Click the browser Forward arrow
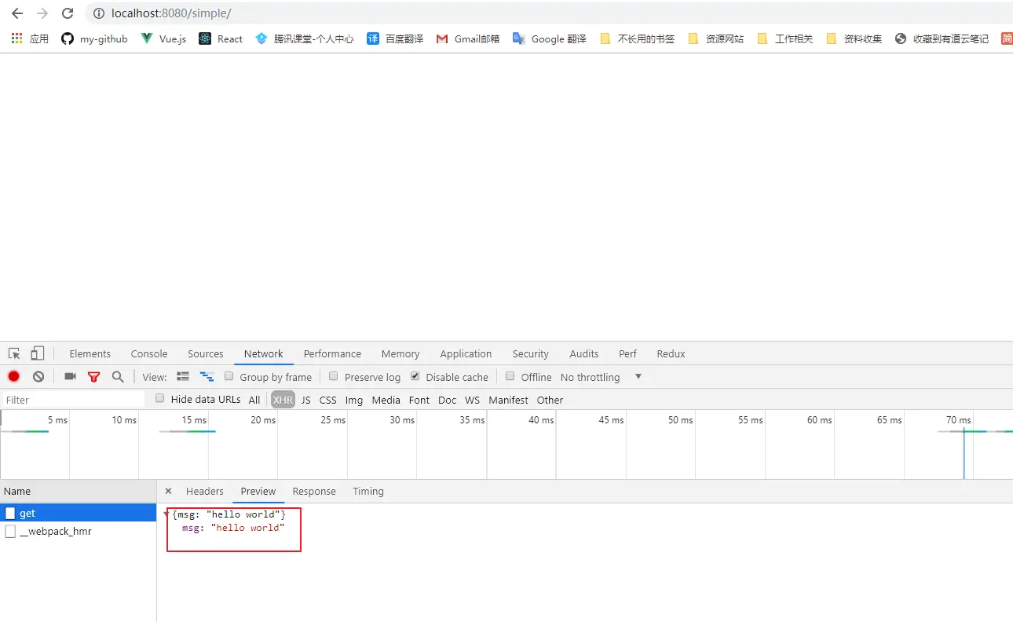This screenshot has height=622, width=1013. (42, 13)
